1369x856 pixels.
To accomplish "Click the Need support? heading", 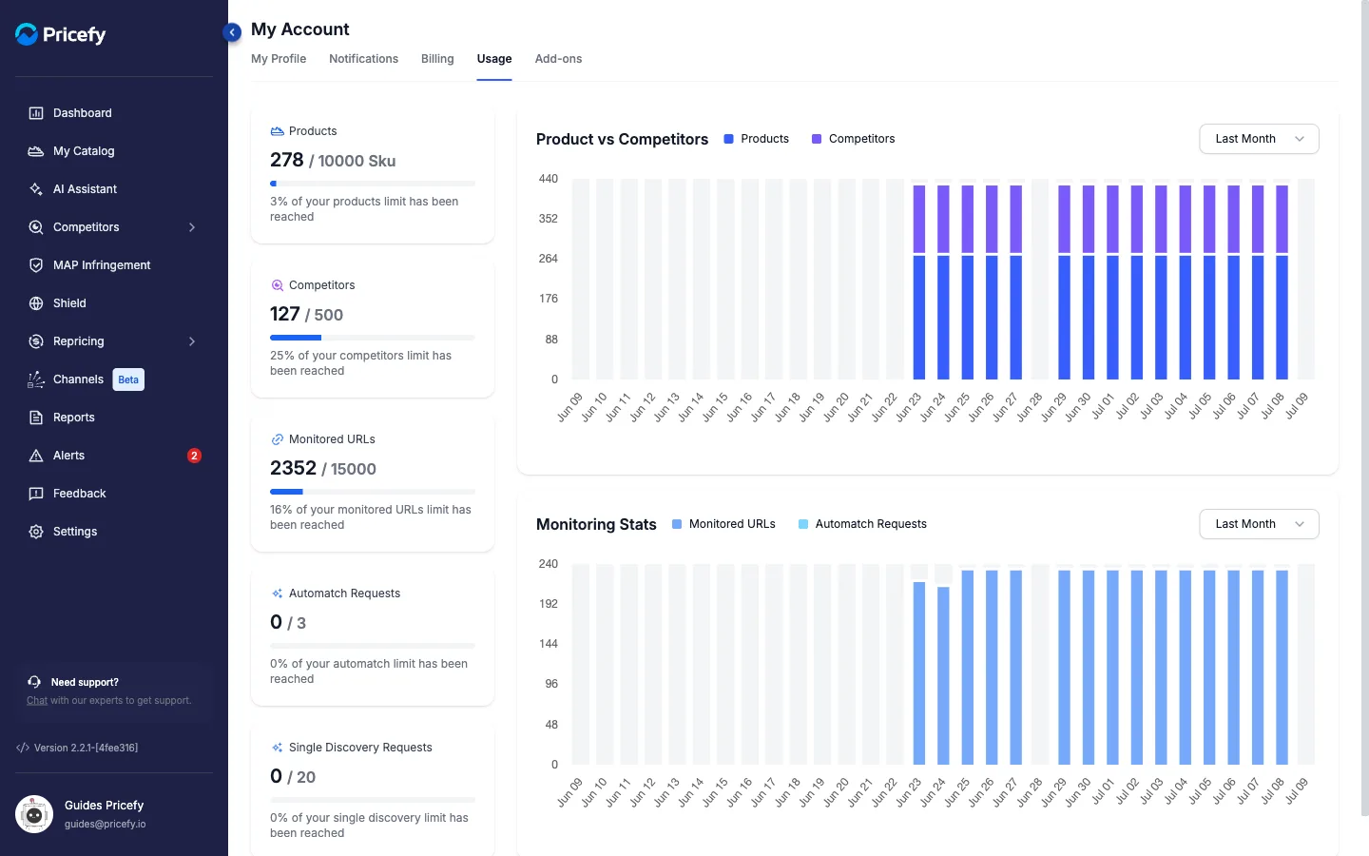I will tap(85, 682).
